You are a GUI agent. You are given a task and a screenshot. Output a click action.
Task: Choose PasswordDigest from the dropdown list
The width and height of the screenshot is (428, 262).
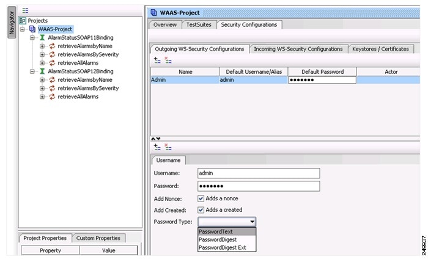227,239
